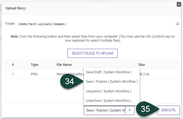The width and height of the screenshot is (183, 119).
Task: Click the Type column header
Action: (34, 65)
